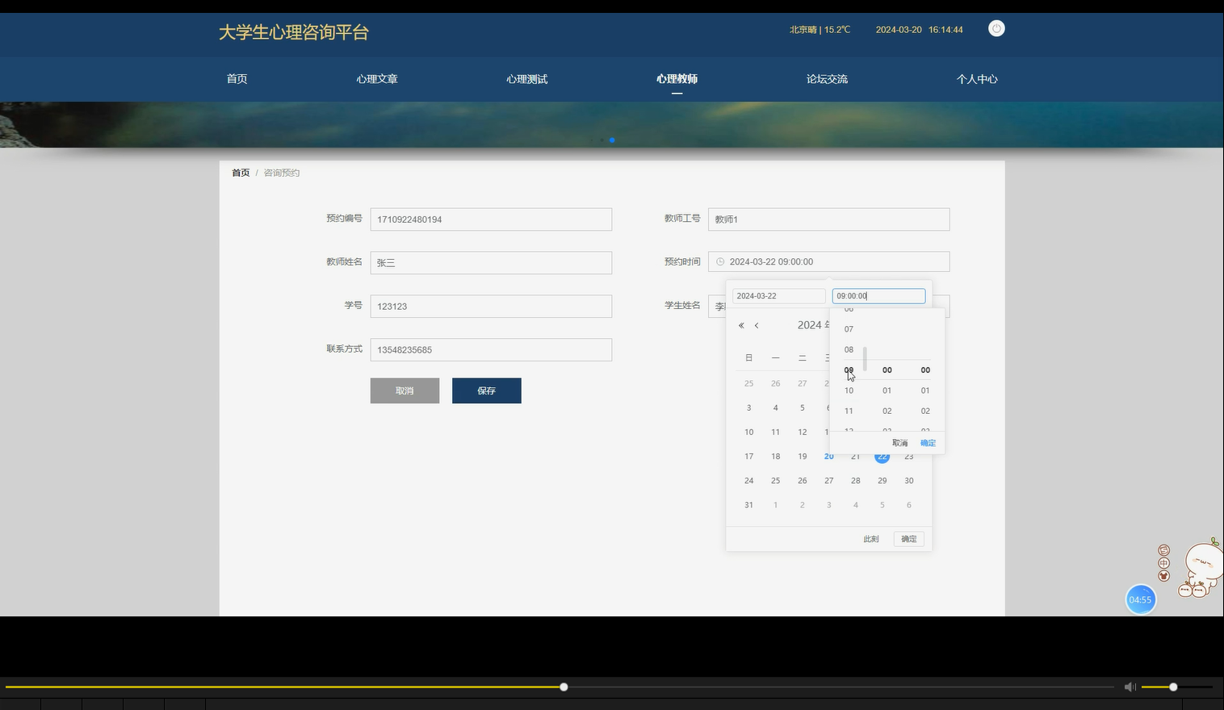Click the 首页 breadcrumb link
Image resolution: width=1224 pixels, height=710 pixels.
click(x=240, y=172)
